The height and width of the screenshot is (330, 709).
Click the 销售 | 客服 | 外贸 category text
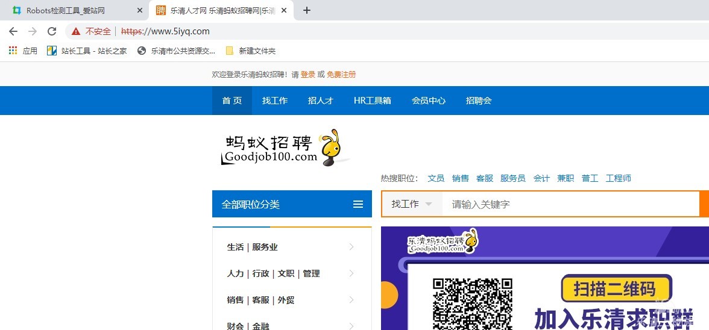(x=260, y=300)
